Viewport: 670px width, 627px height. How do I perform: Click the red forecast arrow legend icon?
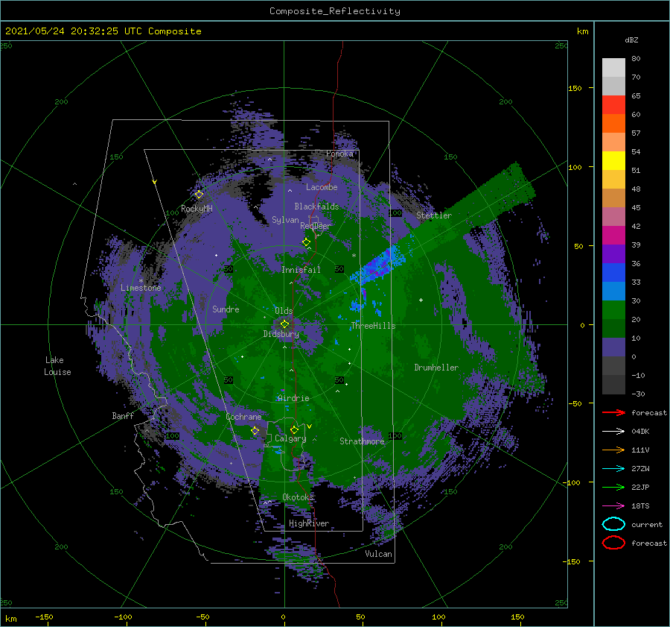pos(613,412)
